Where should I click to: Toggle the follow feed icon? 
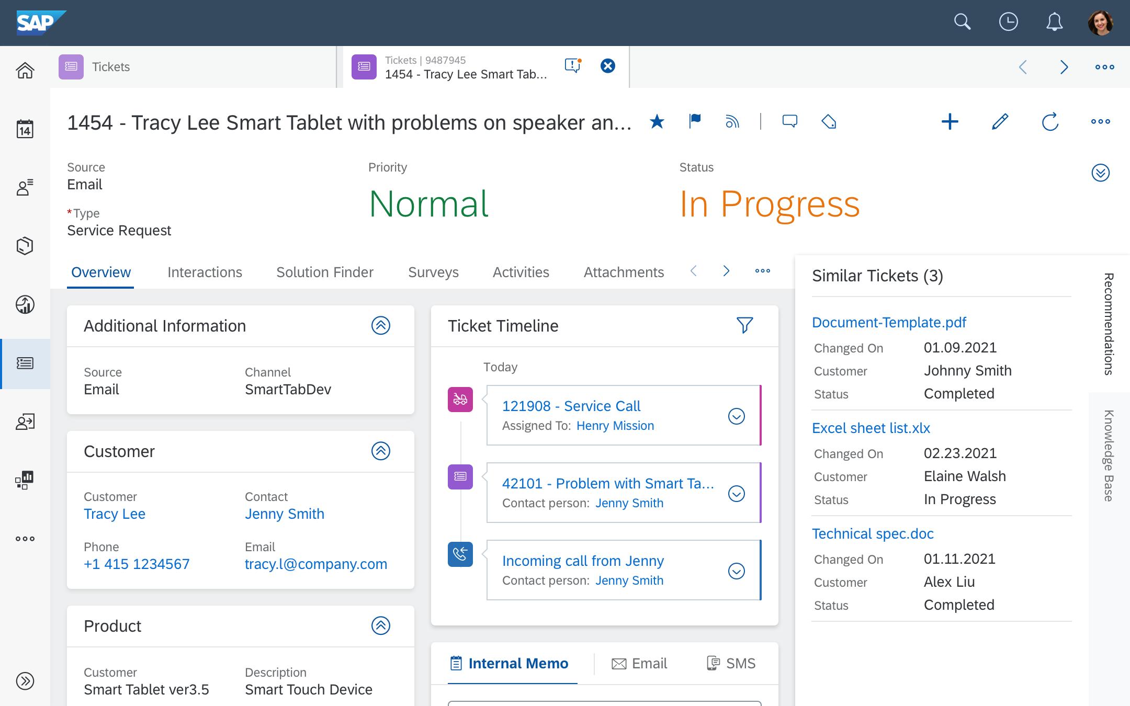[x=732, y=122]
